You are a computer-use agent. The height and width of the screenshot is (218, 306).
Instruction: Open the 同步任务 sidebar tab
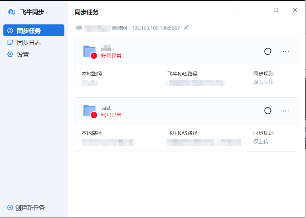coord(34,31)
